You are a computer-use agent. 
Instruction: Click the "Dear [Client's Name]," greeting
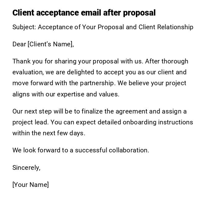(x=43, y=44)
